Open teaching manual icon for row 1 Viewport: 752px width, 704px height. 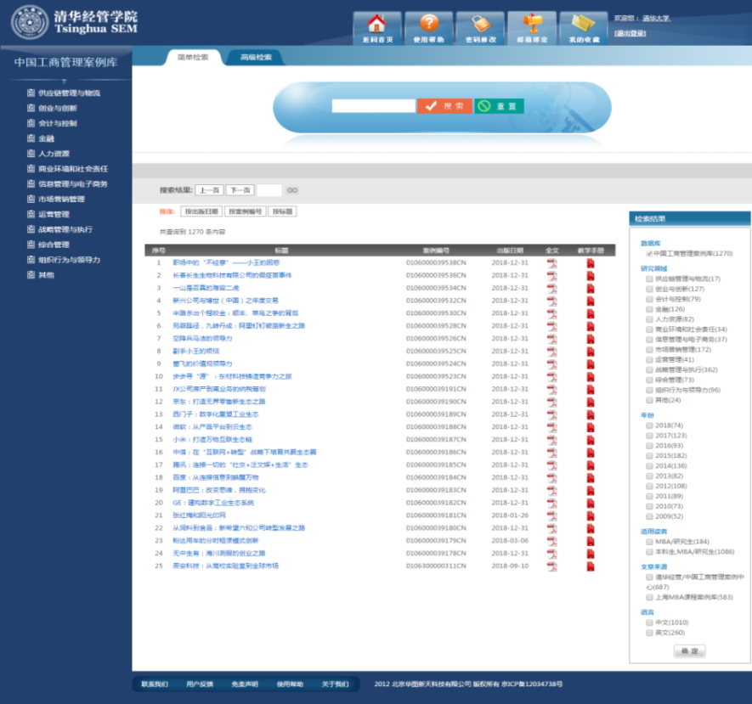click(591, 263)
